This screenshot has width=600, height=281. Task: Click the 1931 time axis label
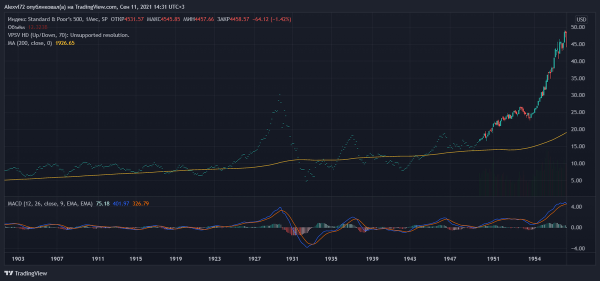point(292,259)
